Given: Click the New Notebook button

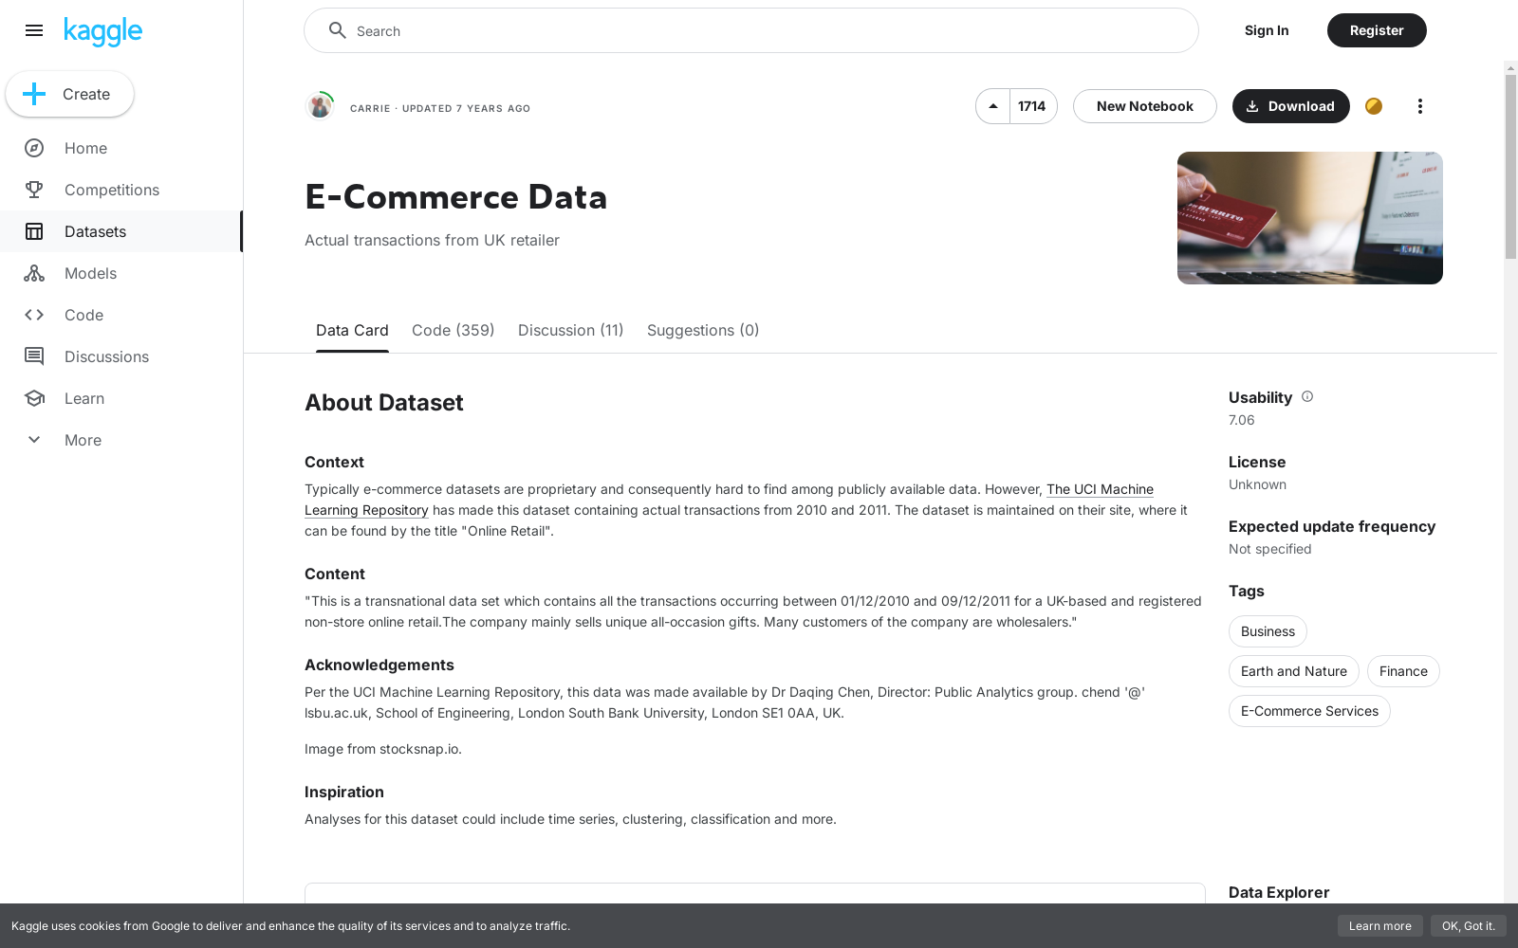Looking at the screenshot, I should coord(1145,106).
